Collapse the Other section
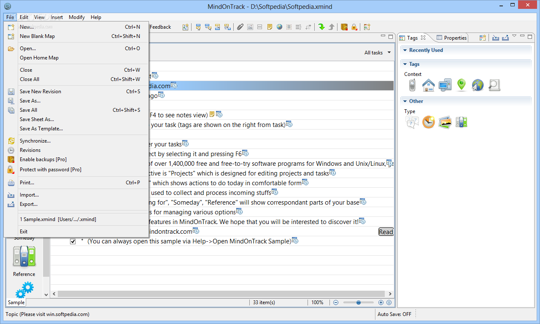The height and width of the screenshot is (324, 540). pos(404,101)
